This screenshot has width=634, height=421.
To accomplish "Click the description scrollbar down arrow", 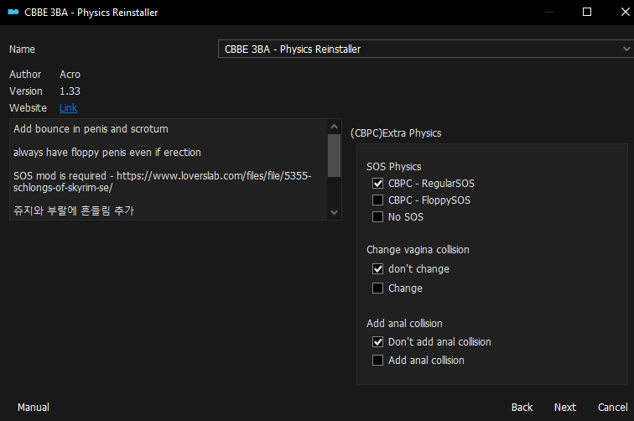I will (334, 212).
